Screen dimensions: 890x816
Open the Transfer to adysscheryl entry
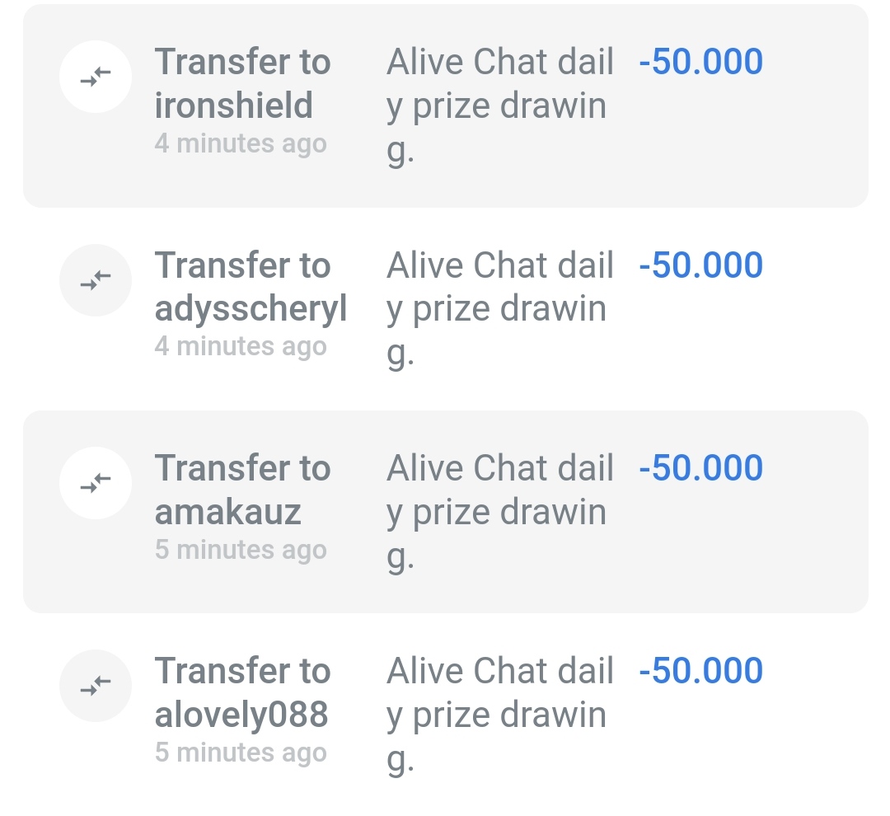pyautogui.click(x=446, y=309)
